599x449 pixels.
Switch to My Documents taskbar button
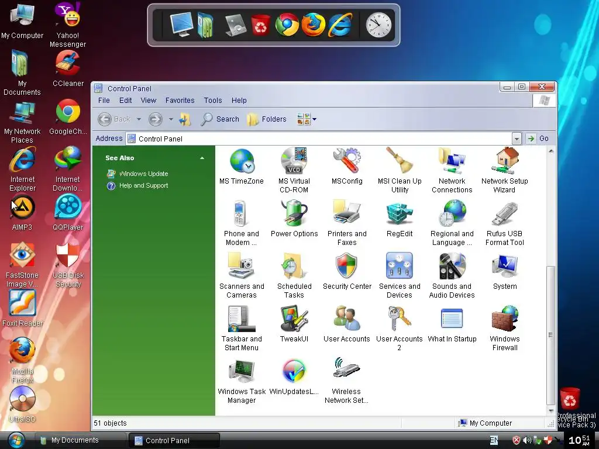(x=80, y=440)
